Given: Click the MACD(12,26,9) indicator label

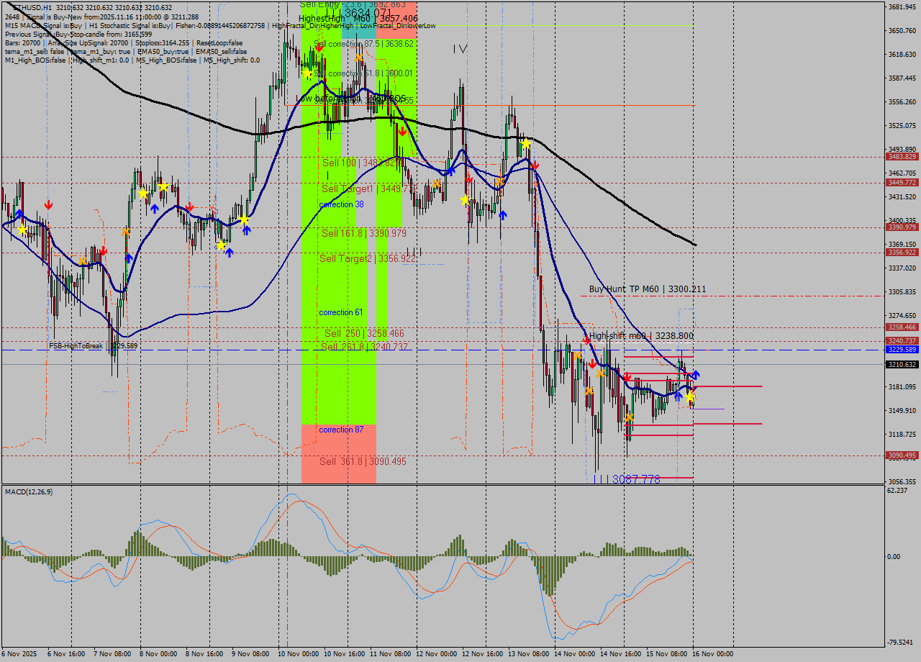Looking at the screenshot, I should [29, 491].
